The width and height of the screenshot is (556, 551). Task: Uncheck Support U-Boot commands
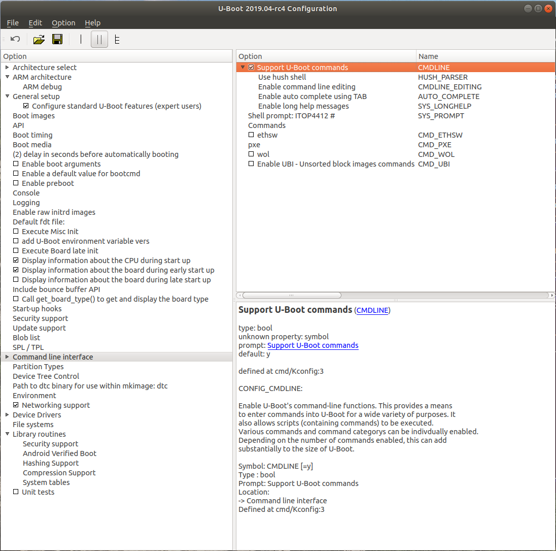(251, 67)
